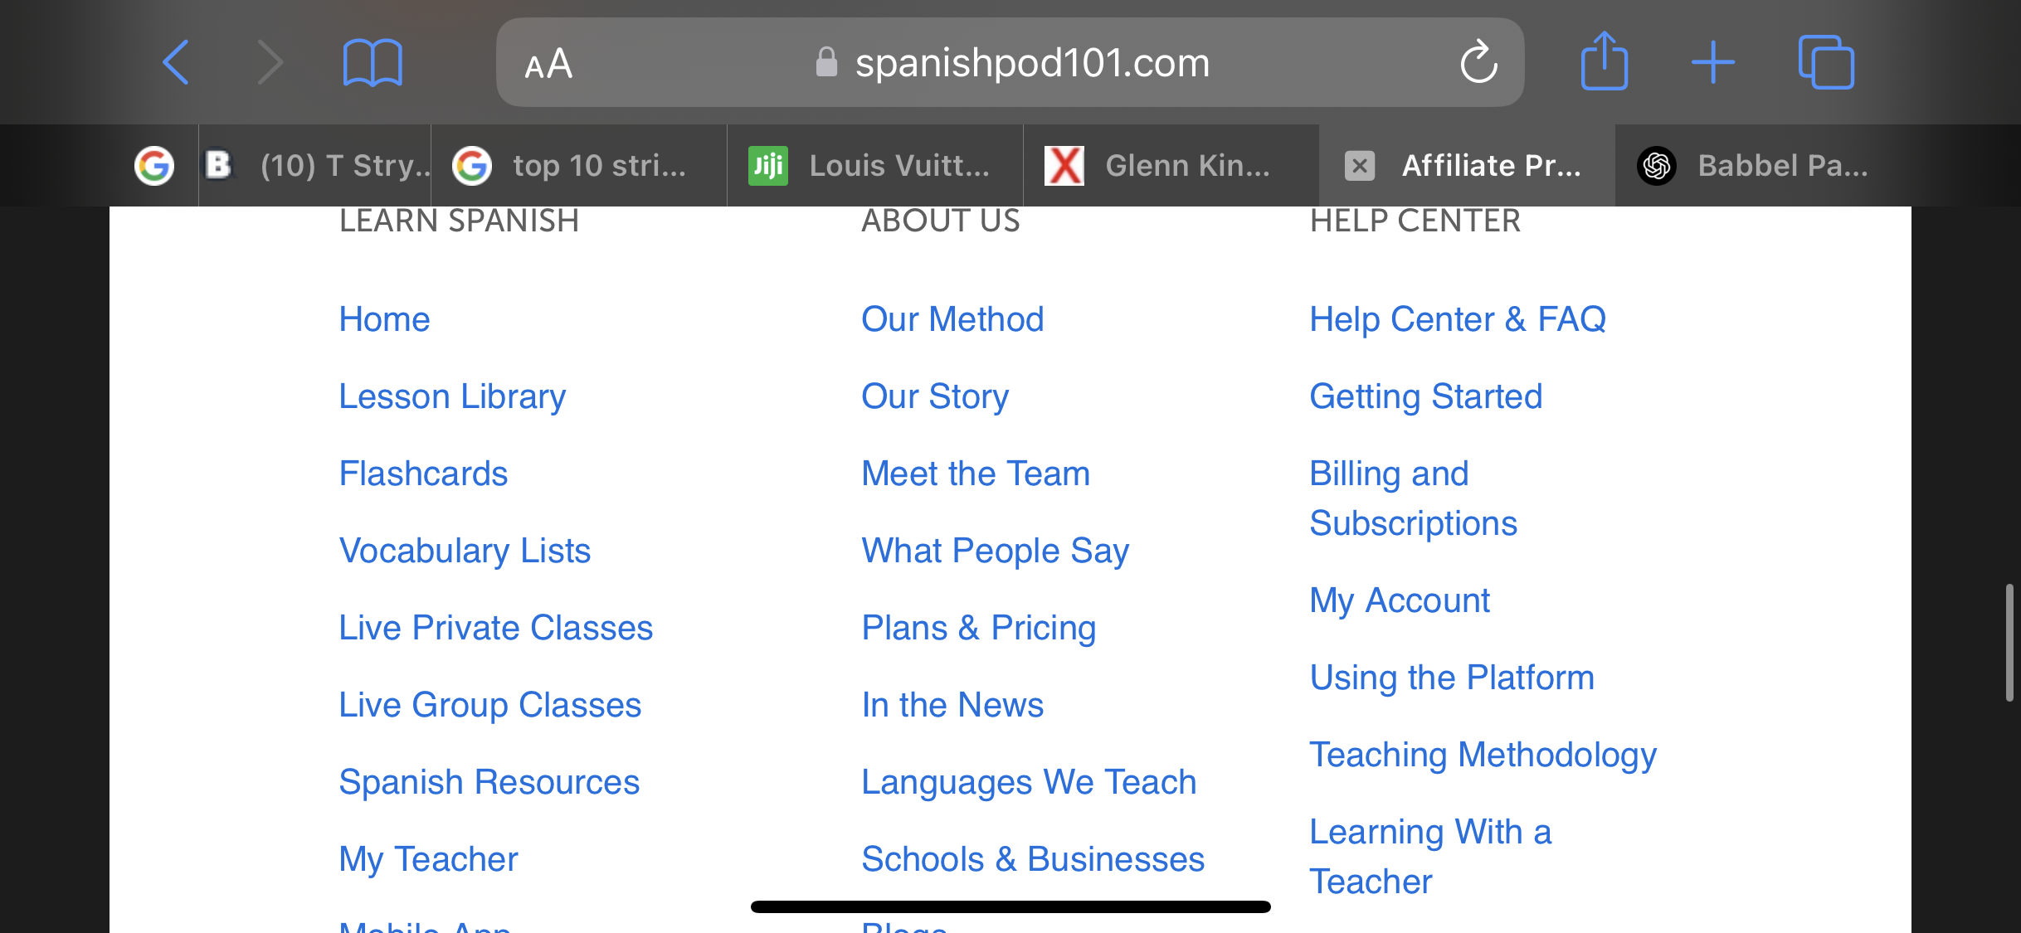
Task: Open the Plans & Pricing link
Action: (x=978, y=628)
